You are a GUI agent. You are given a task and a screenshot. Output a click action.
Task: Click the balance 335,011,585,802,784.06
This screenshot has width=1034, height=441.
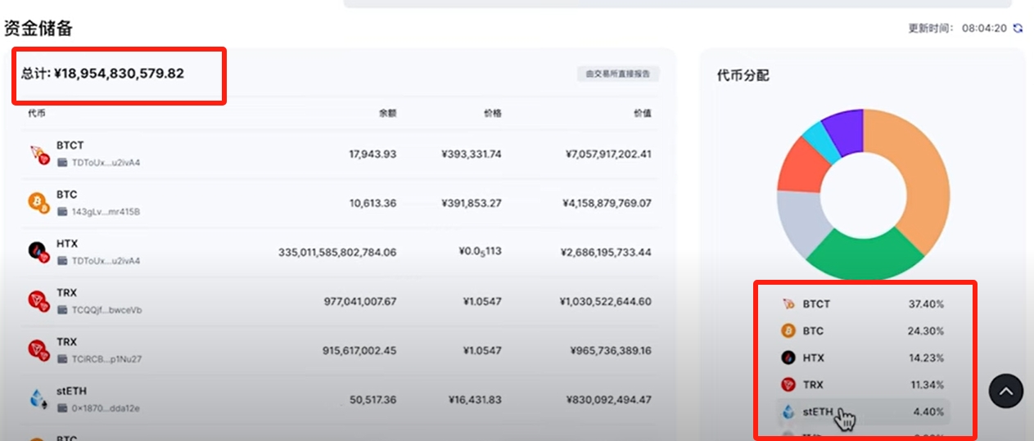337,252
